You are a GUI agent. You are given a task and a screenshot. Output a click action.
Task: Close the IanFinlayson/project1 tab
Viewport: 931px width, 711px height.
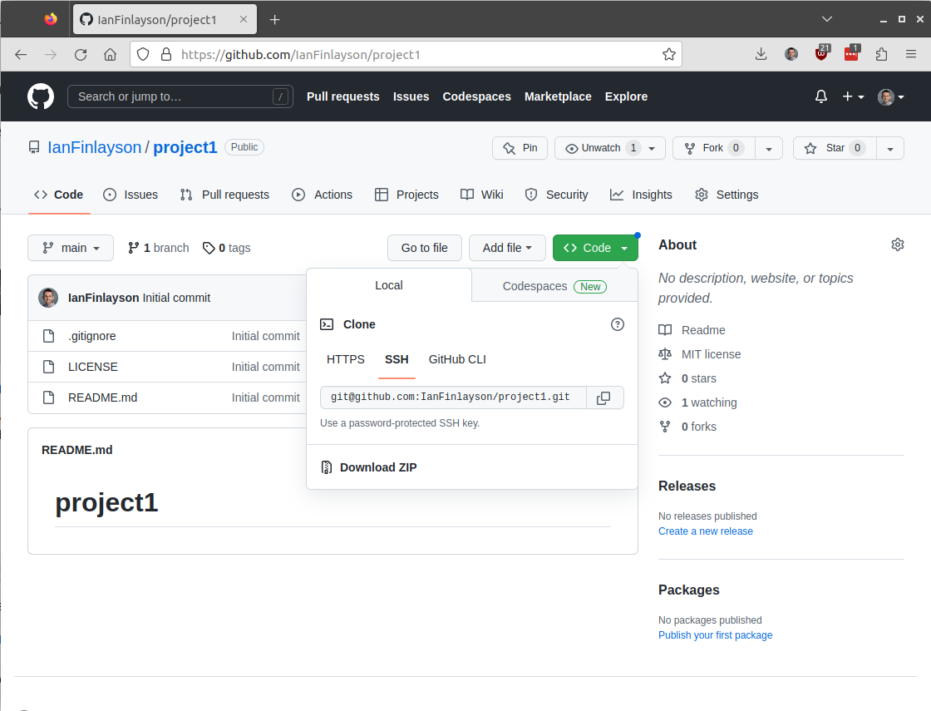tap(244, 20)
